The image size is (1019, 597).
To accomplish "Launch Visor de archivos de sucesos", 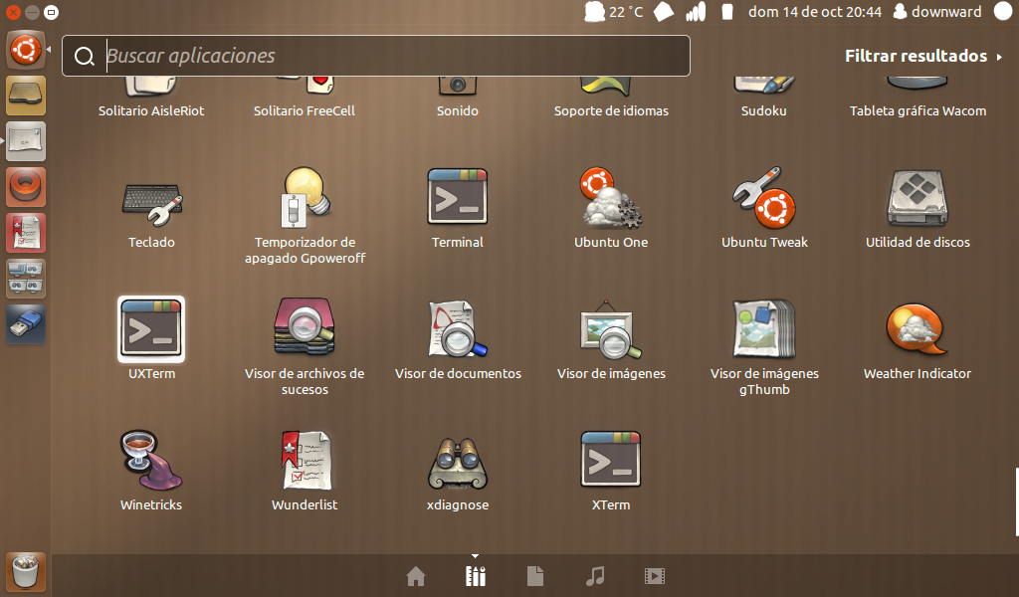I will (305, 326).
